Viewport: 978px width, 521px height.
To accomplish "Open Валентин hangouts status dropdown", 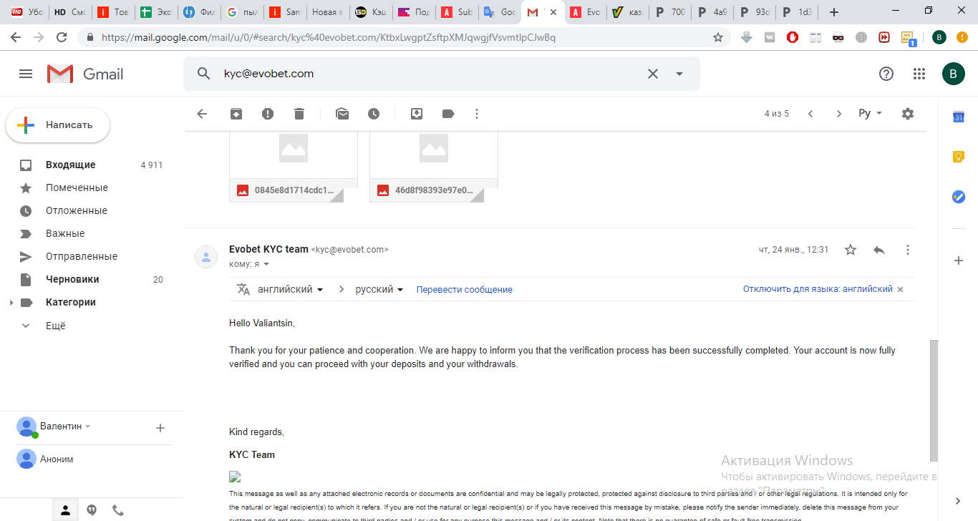I will [65, 427].
